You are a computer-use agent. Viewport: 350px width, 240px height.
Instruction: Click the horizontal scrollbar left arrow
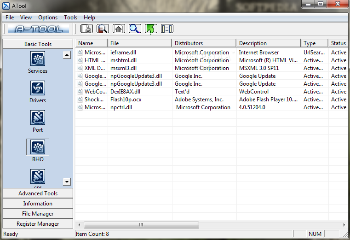point(79,225)
